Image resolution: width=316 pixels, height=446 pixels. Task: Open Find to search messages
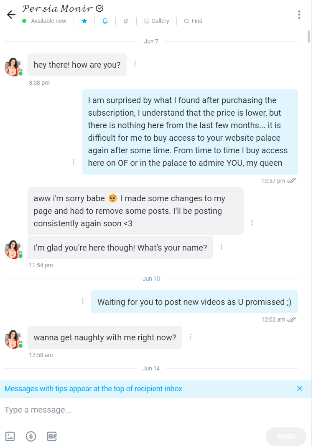coord(193,21)
